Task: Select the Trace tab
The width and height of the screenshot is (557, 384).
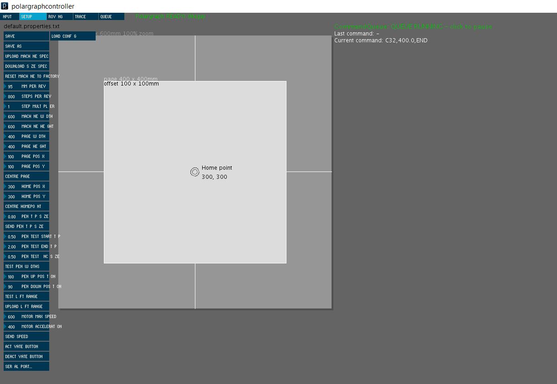Action: [x=86, y=16]
